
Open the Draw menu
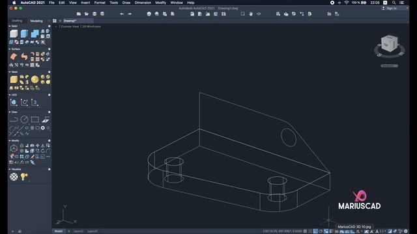pos(126,3)
